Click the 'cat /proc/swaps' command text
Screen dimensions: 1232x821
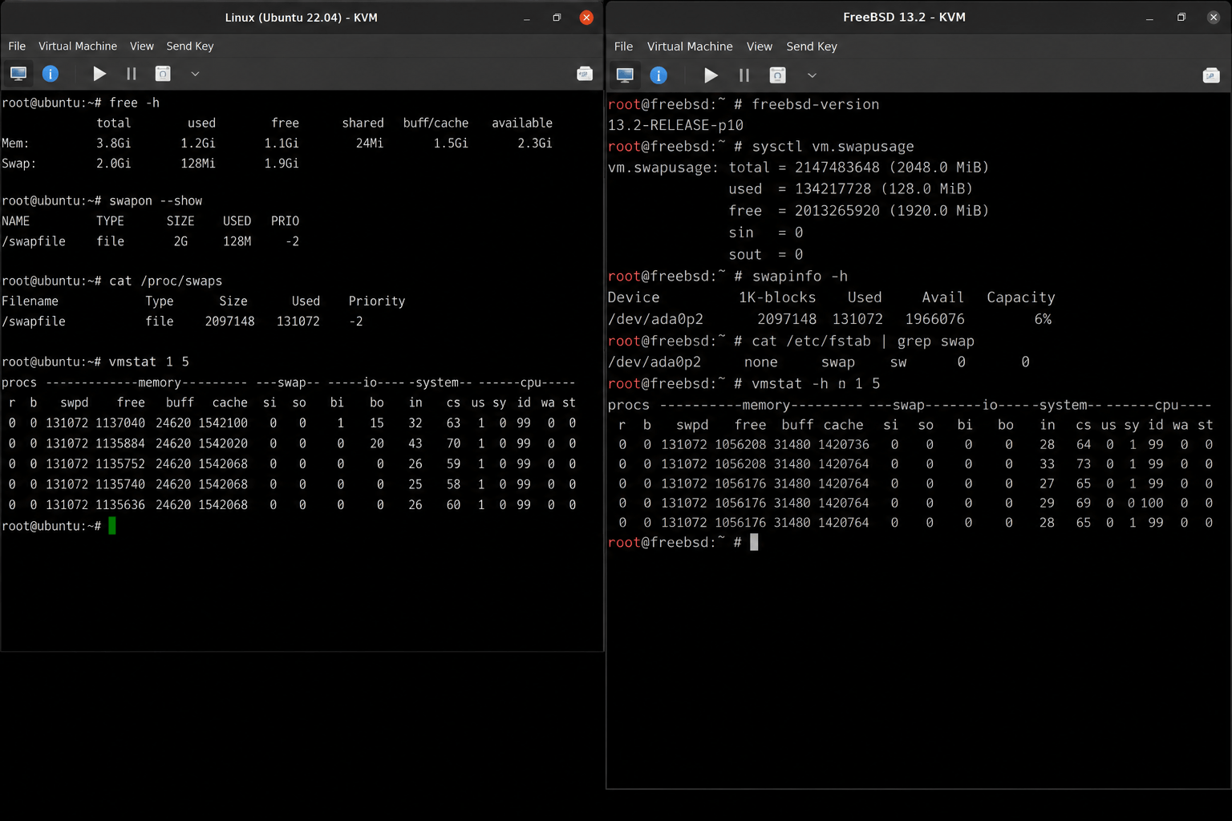[165, 281]
